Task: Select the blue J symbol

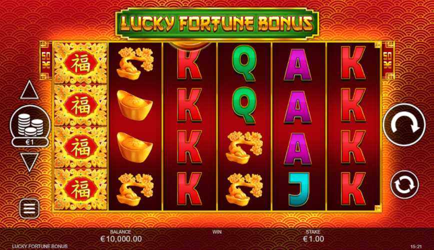Action: pos(298,189)
